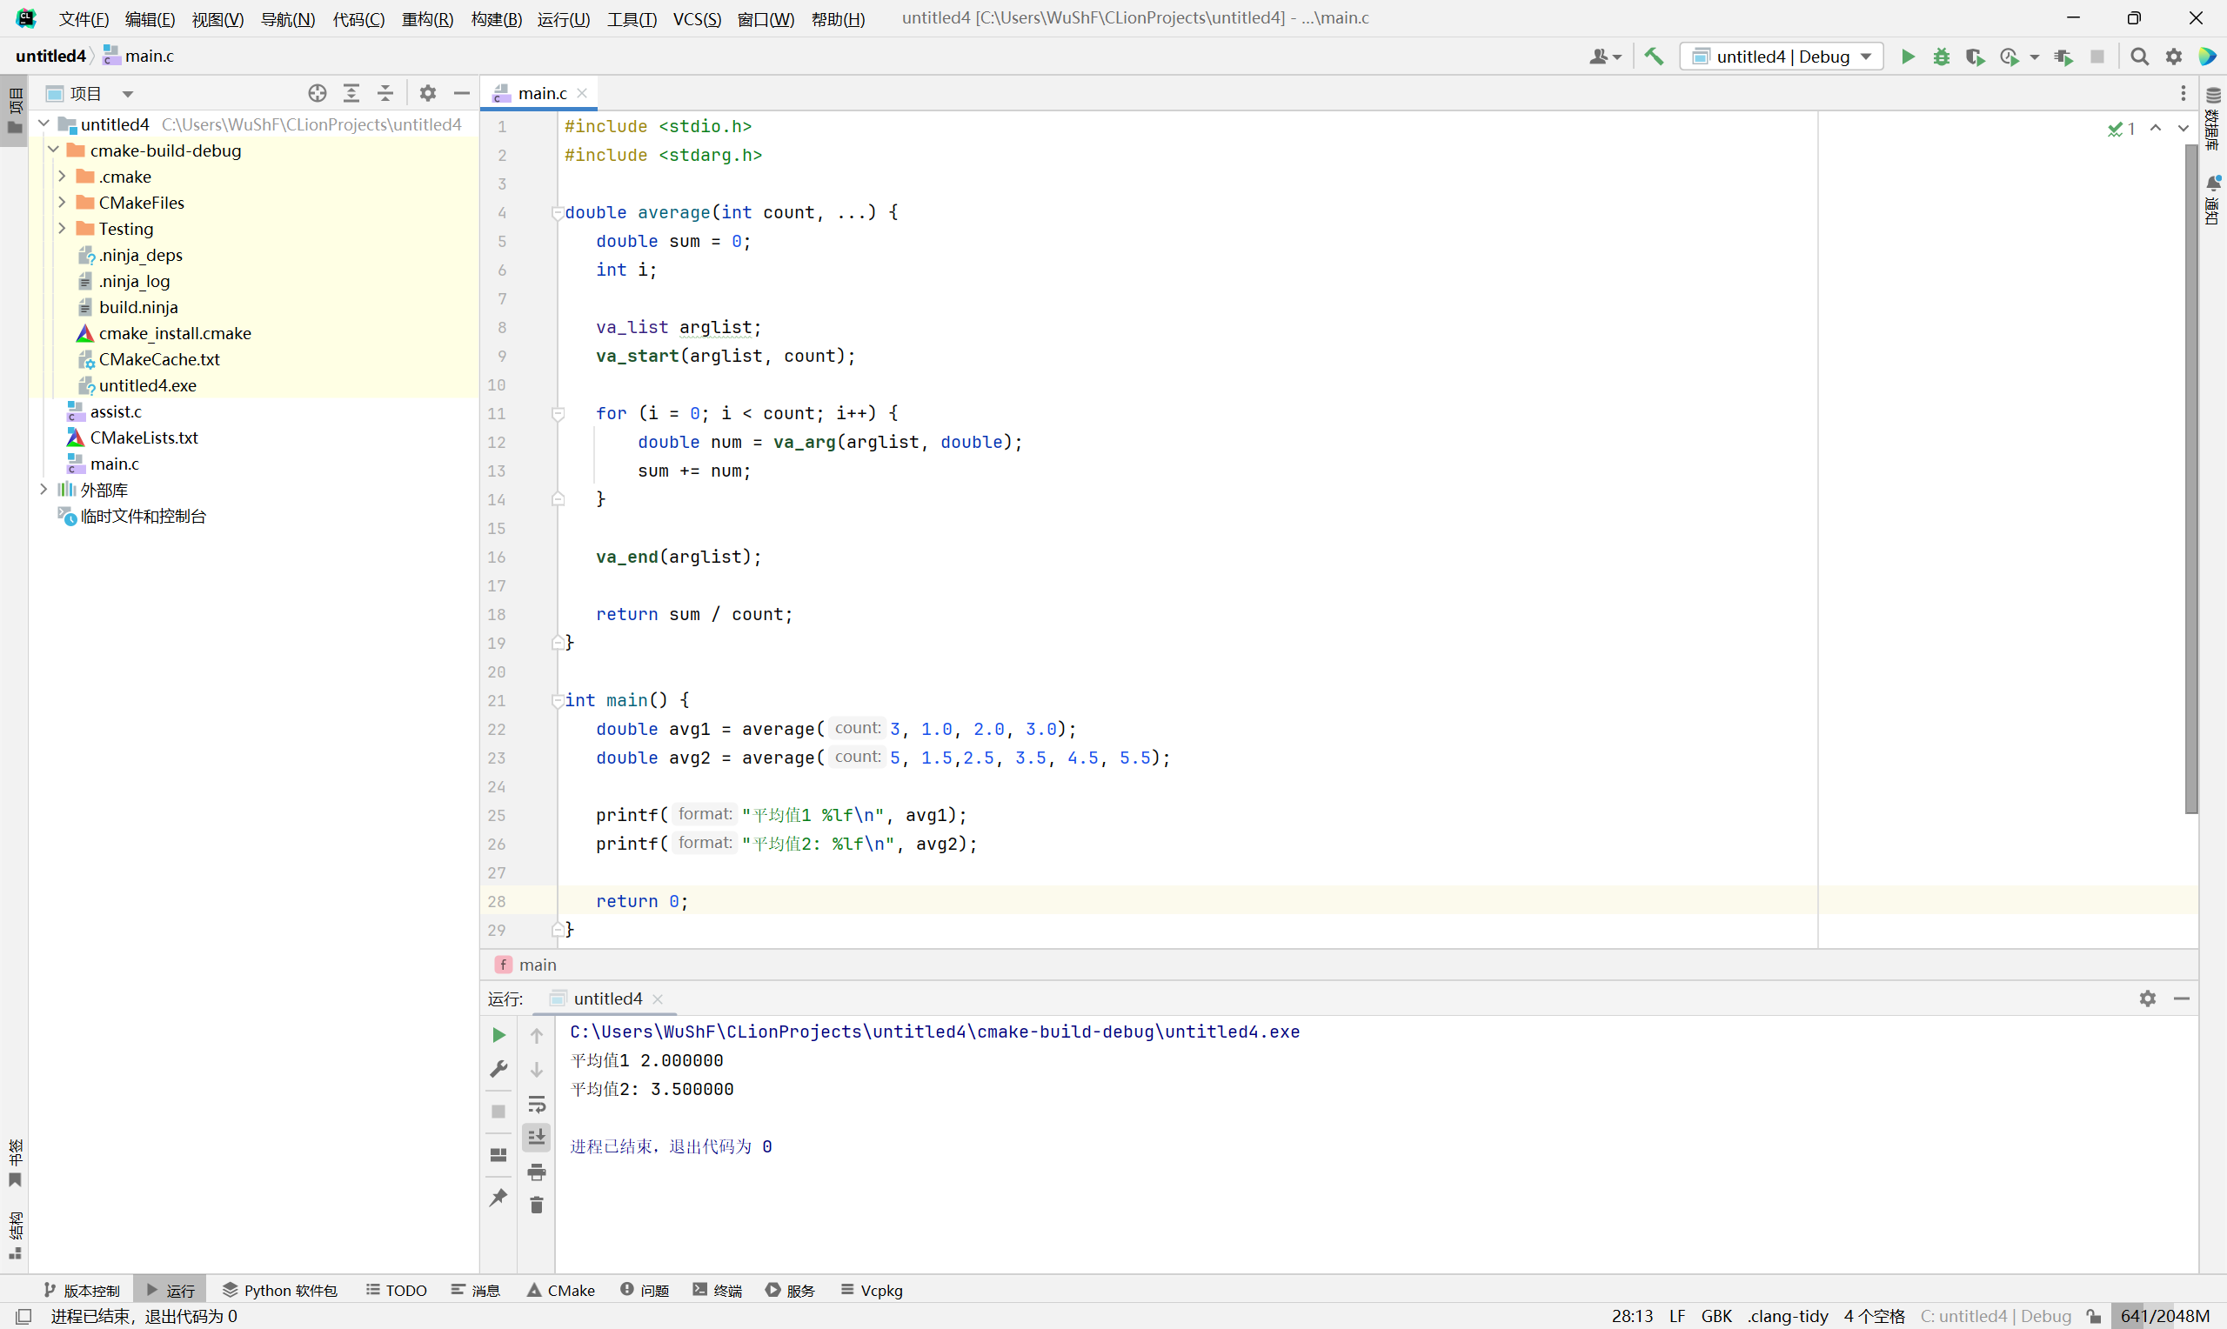This screenshot has width=2227, height=1329.
Task: Click the untitled4.exe path link in console
Action: coord(934,1032)
